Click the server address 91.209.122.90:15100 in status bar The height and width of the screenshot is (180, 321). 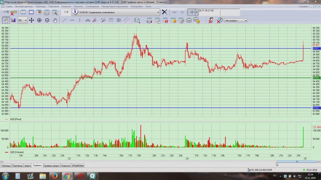click(262, 170)
